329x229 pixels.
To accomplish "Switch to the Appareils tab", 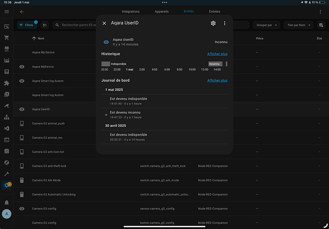I will tap(162, 11).
